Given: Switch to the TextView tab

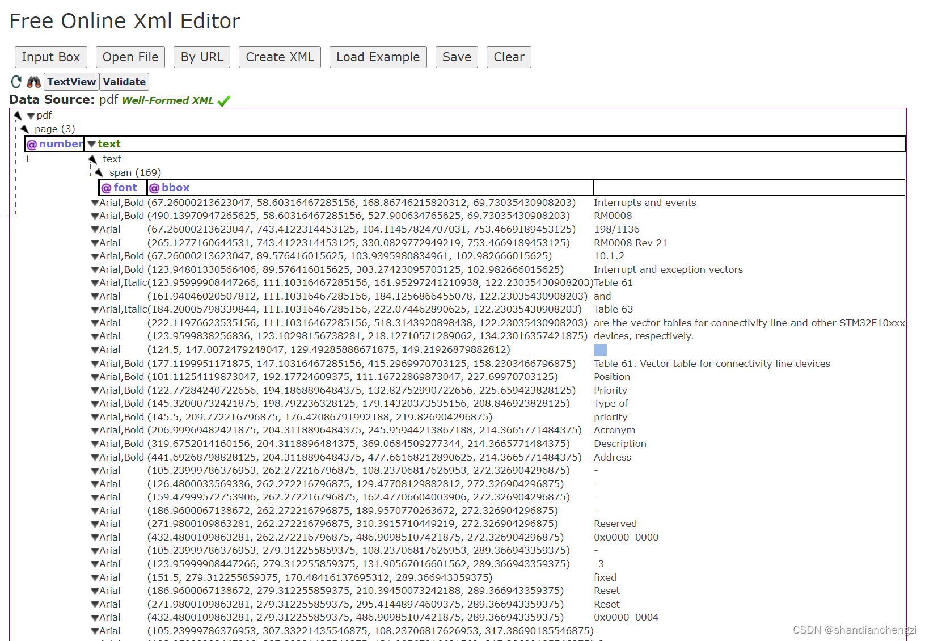Looking at the screenshot, I should tap(71, 81).
